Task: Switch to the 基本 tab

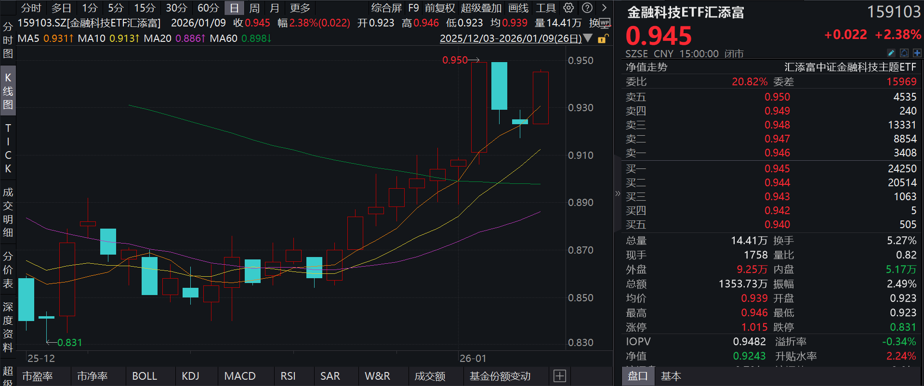Action: (671, 376)
